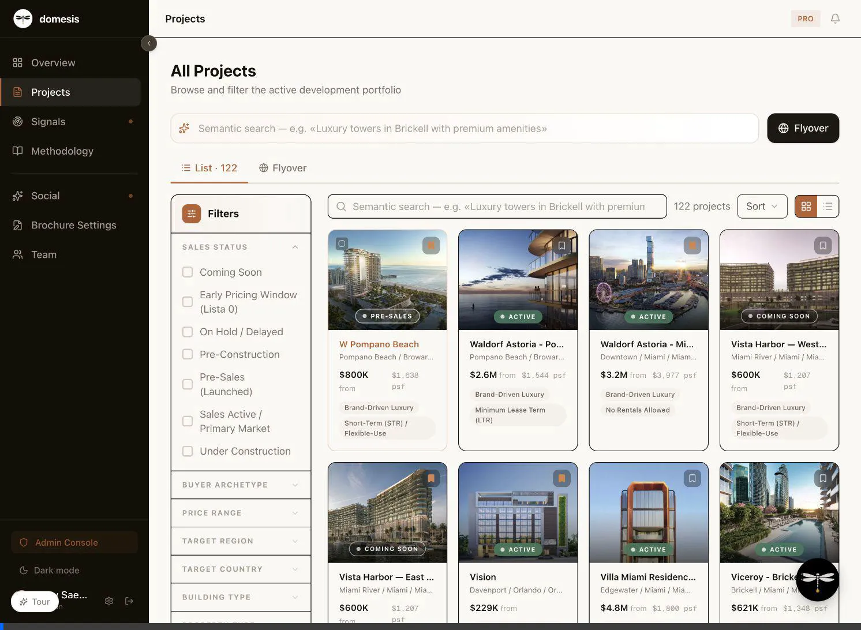
Task: Check Sales Active / Primary Market
Action: click(x=188, y=421)
